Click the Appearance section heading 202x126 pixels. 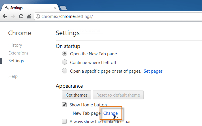coord(69,86)
